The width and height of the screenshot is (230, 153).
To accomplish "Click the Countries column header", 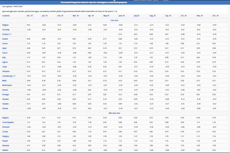I will [x=6, y=16].
